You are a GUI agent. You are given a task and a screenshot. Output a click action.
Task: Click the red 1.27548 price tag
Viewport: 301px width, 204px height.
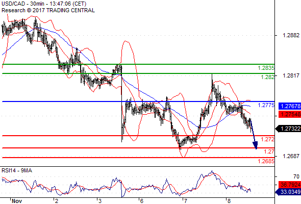(290, 114)
